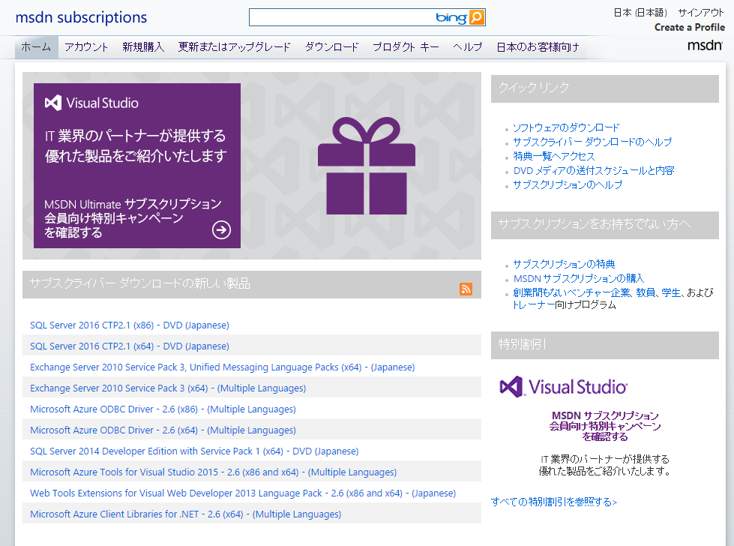Open the RSS feed icon for new downloads
The width and height of the screenshot is (734, 546).
[x=466, y=289]
